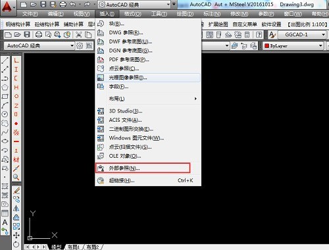Choose DWG 参照(R)... menu entry
The image size is (329, 250).
[148, 33]
